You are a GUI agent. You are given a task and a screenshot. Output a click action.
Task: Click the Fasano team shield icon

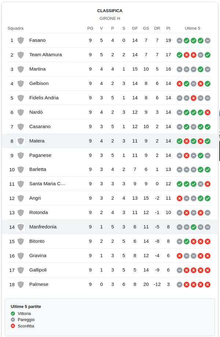pyautogui.click(x=21, y=40)
